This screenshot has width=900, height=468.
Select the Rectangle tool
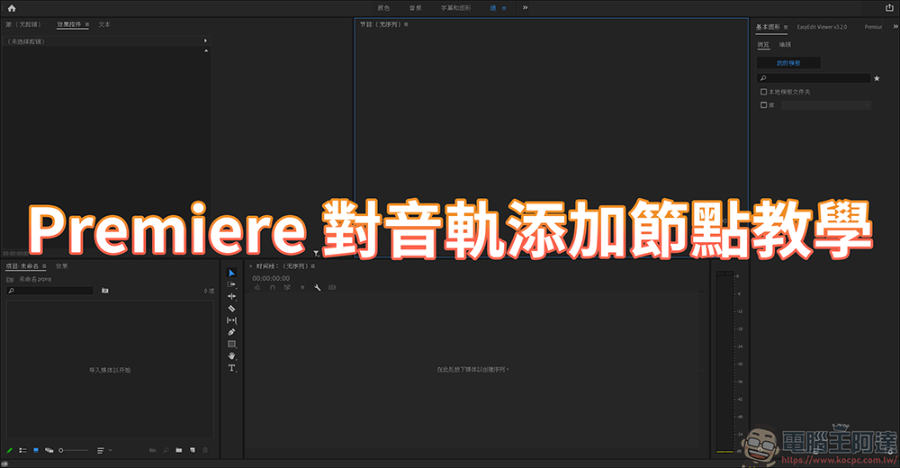pyautogui.click(x=232, y=344)
